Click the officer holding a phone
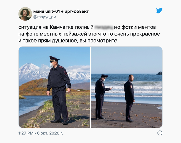Viewport: 181px width, 143px height. (102, 97)
